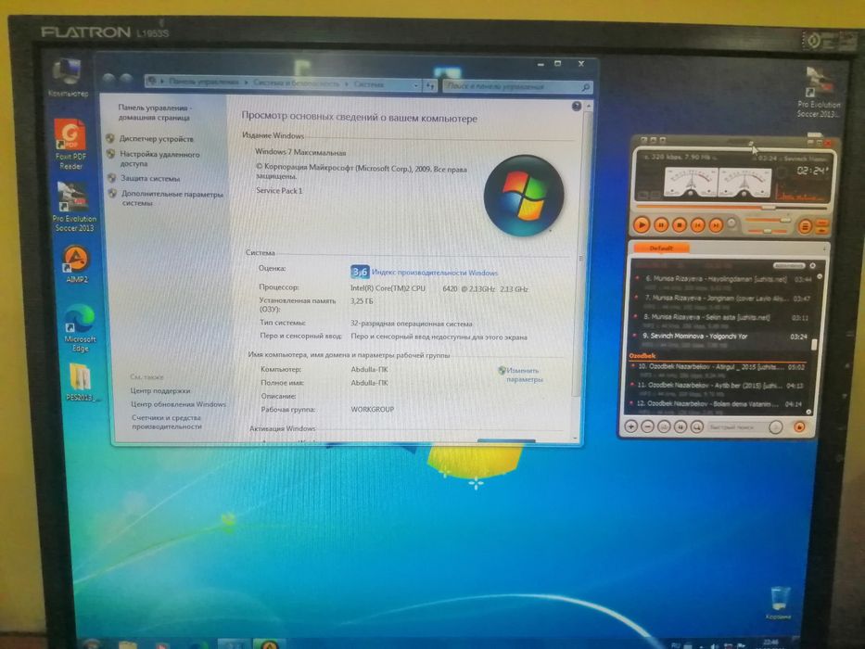Click Back arrow in System window
The height and width of the screenshot is (649, 865).
tap(108, 80)
